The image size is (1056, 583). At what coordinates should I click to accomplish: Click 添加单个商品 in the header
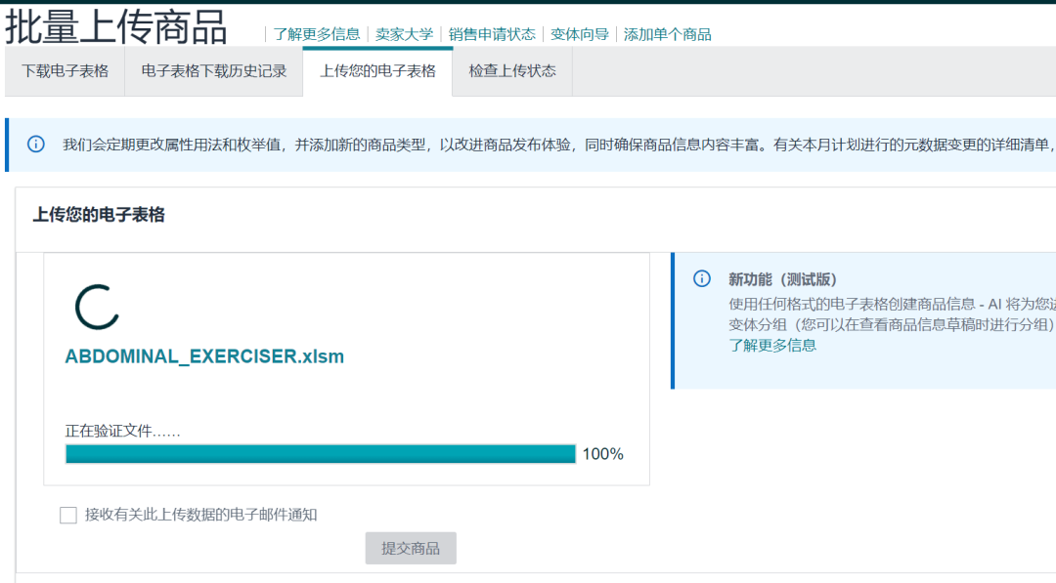click(x=665, y=32)
